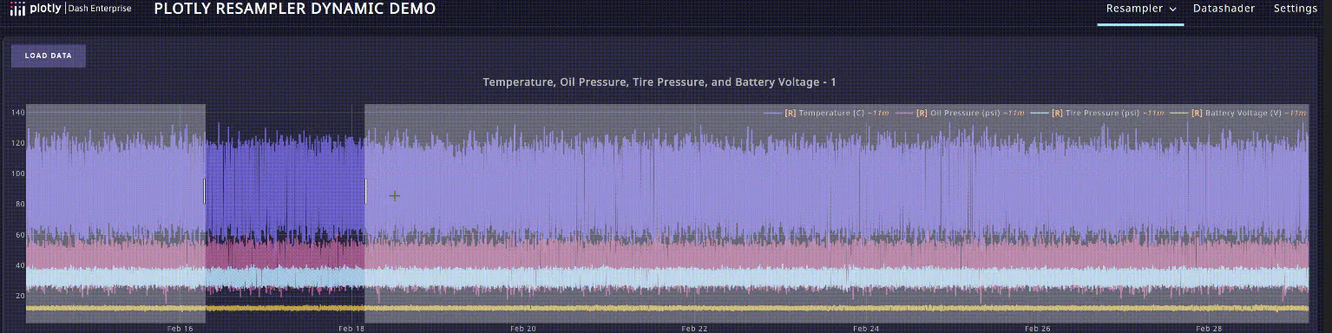The image size is (1332, 333).
Task: Click the LOAD DATA button
Action: coord(49,55)
